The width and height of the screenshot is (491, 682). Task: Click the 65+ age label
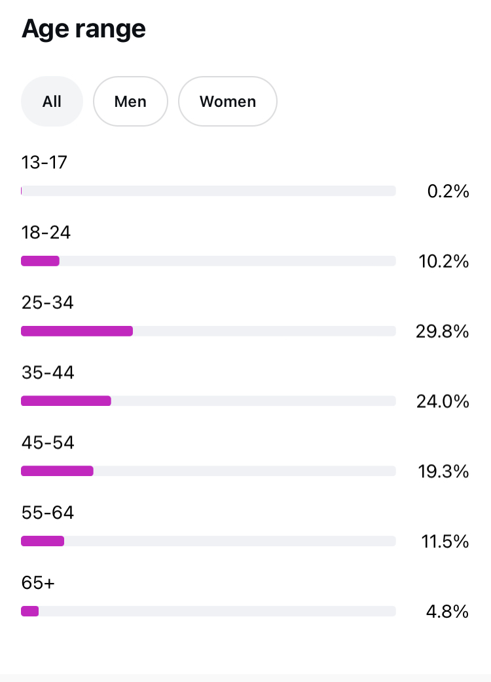tap(38, 582)
